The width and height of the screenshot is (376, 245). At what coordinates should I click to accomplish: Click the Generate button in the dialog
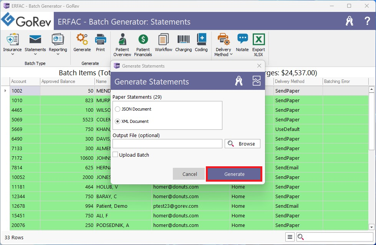234,174
